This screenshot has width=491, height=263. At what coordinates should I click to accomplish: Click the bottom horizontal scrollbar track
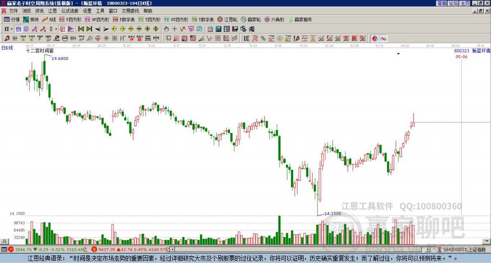point(300,250)
